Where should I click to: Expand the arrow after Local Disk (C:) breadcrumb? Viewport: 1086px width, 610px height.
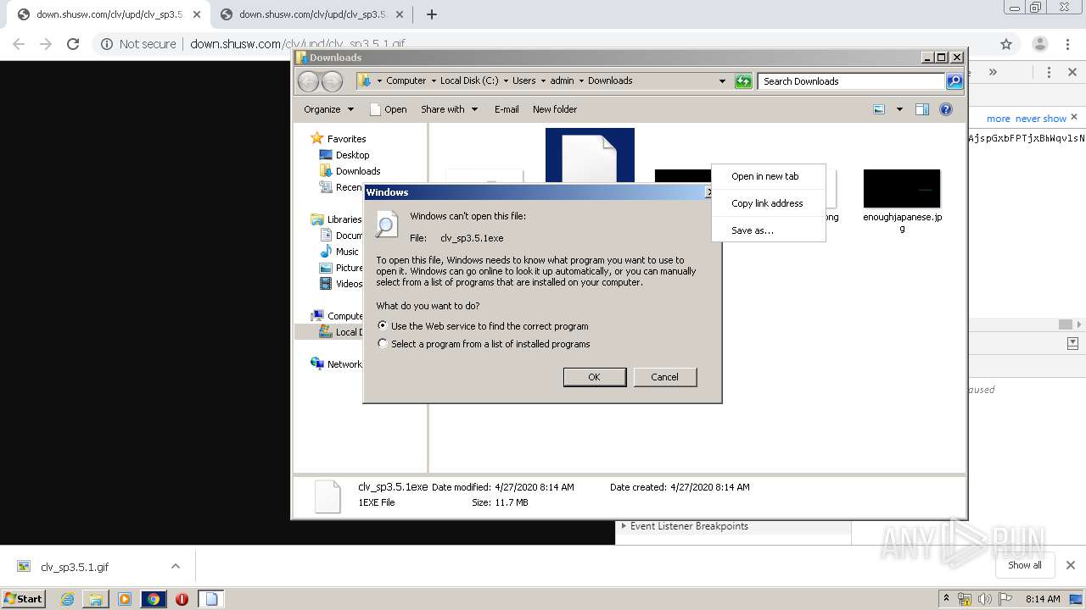click(x=506, y=81)
